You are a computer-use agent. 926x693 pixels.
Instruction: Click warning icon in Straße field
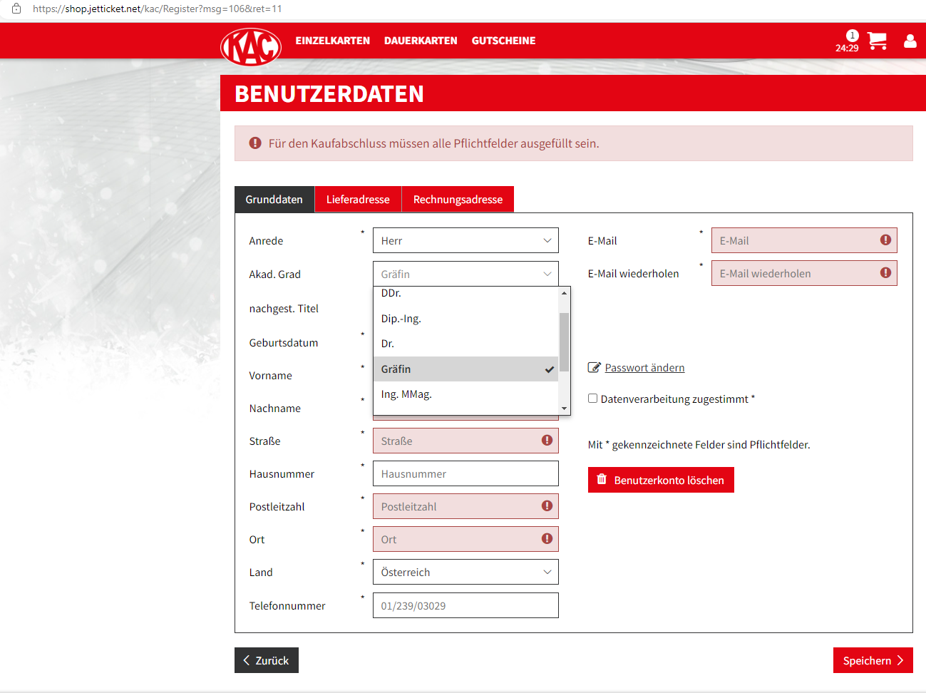click(x=547, y=441)
